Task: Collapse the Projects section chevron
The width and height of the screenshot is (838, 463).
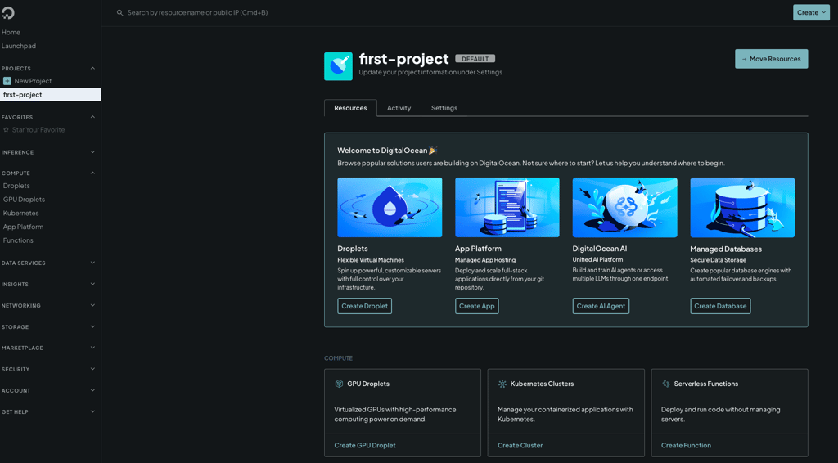Action: point(92,69)
